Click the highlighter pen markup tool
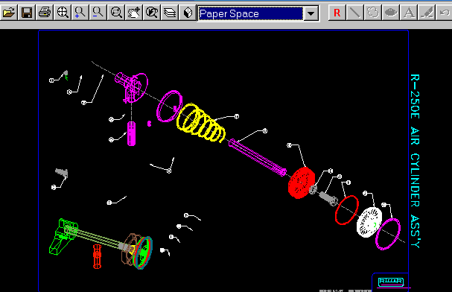Screen dimensions: 452x292 [427, 13]
